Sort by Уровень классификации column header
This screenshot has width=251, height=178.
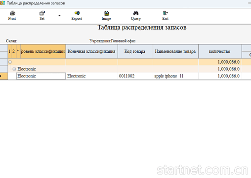[43, 51]
